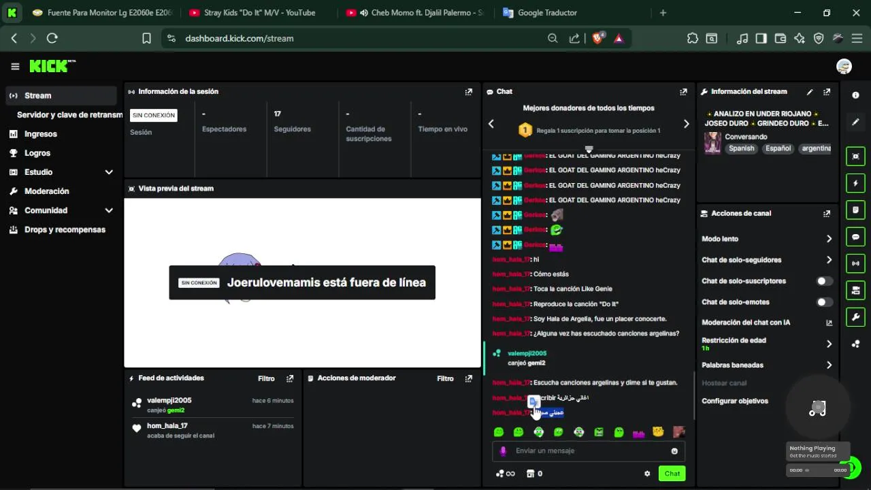The image size is (871, 490).
Task: Toggle the note widget icon in rail
Action: 856,210
